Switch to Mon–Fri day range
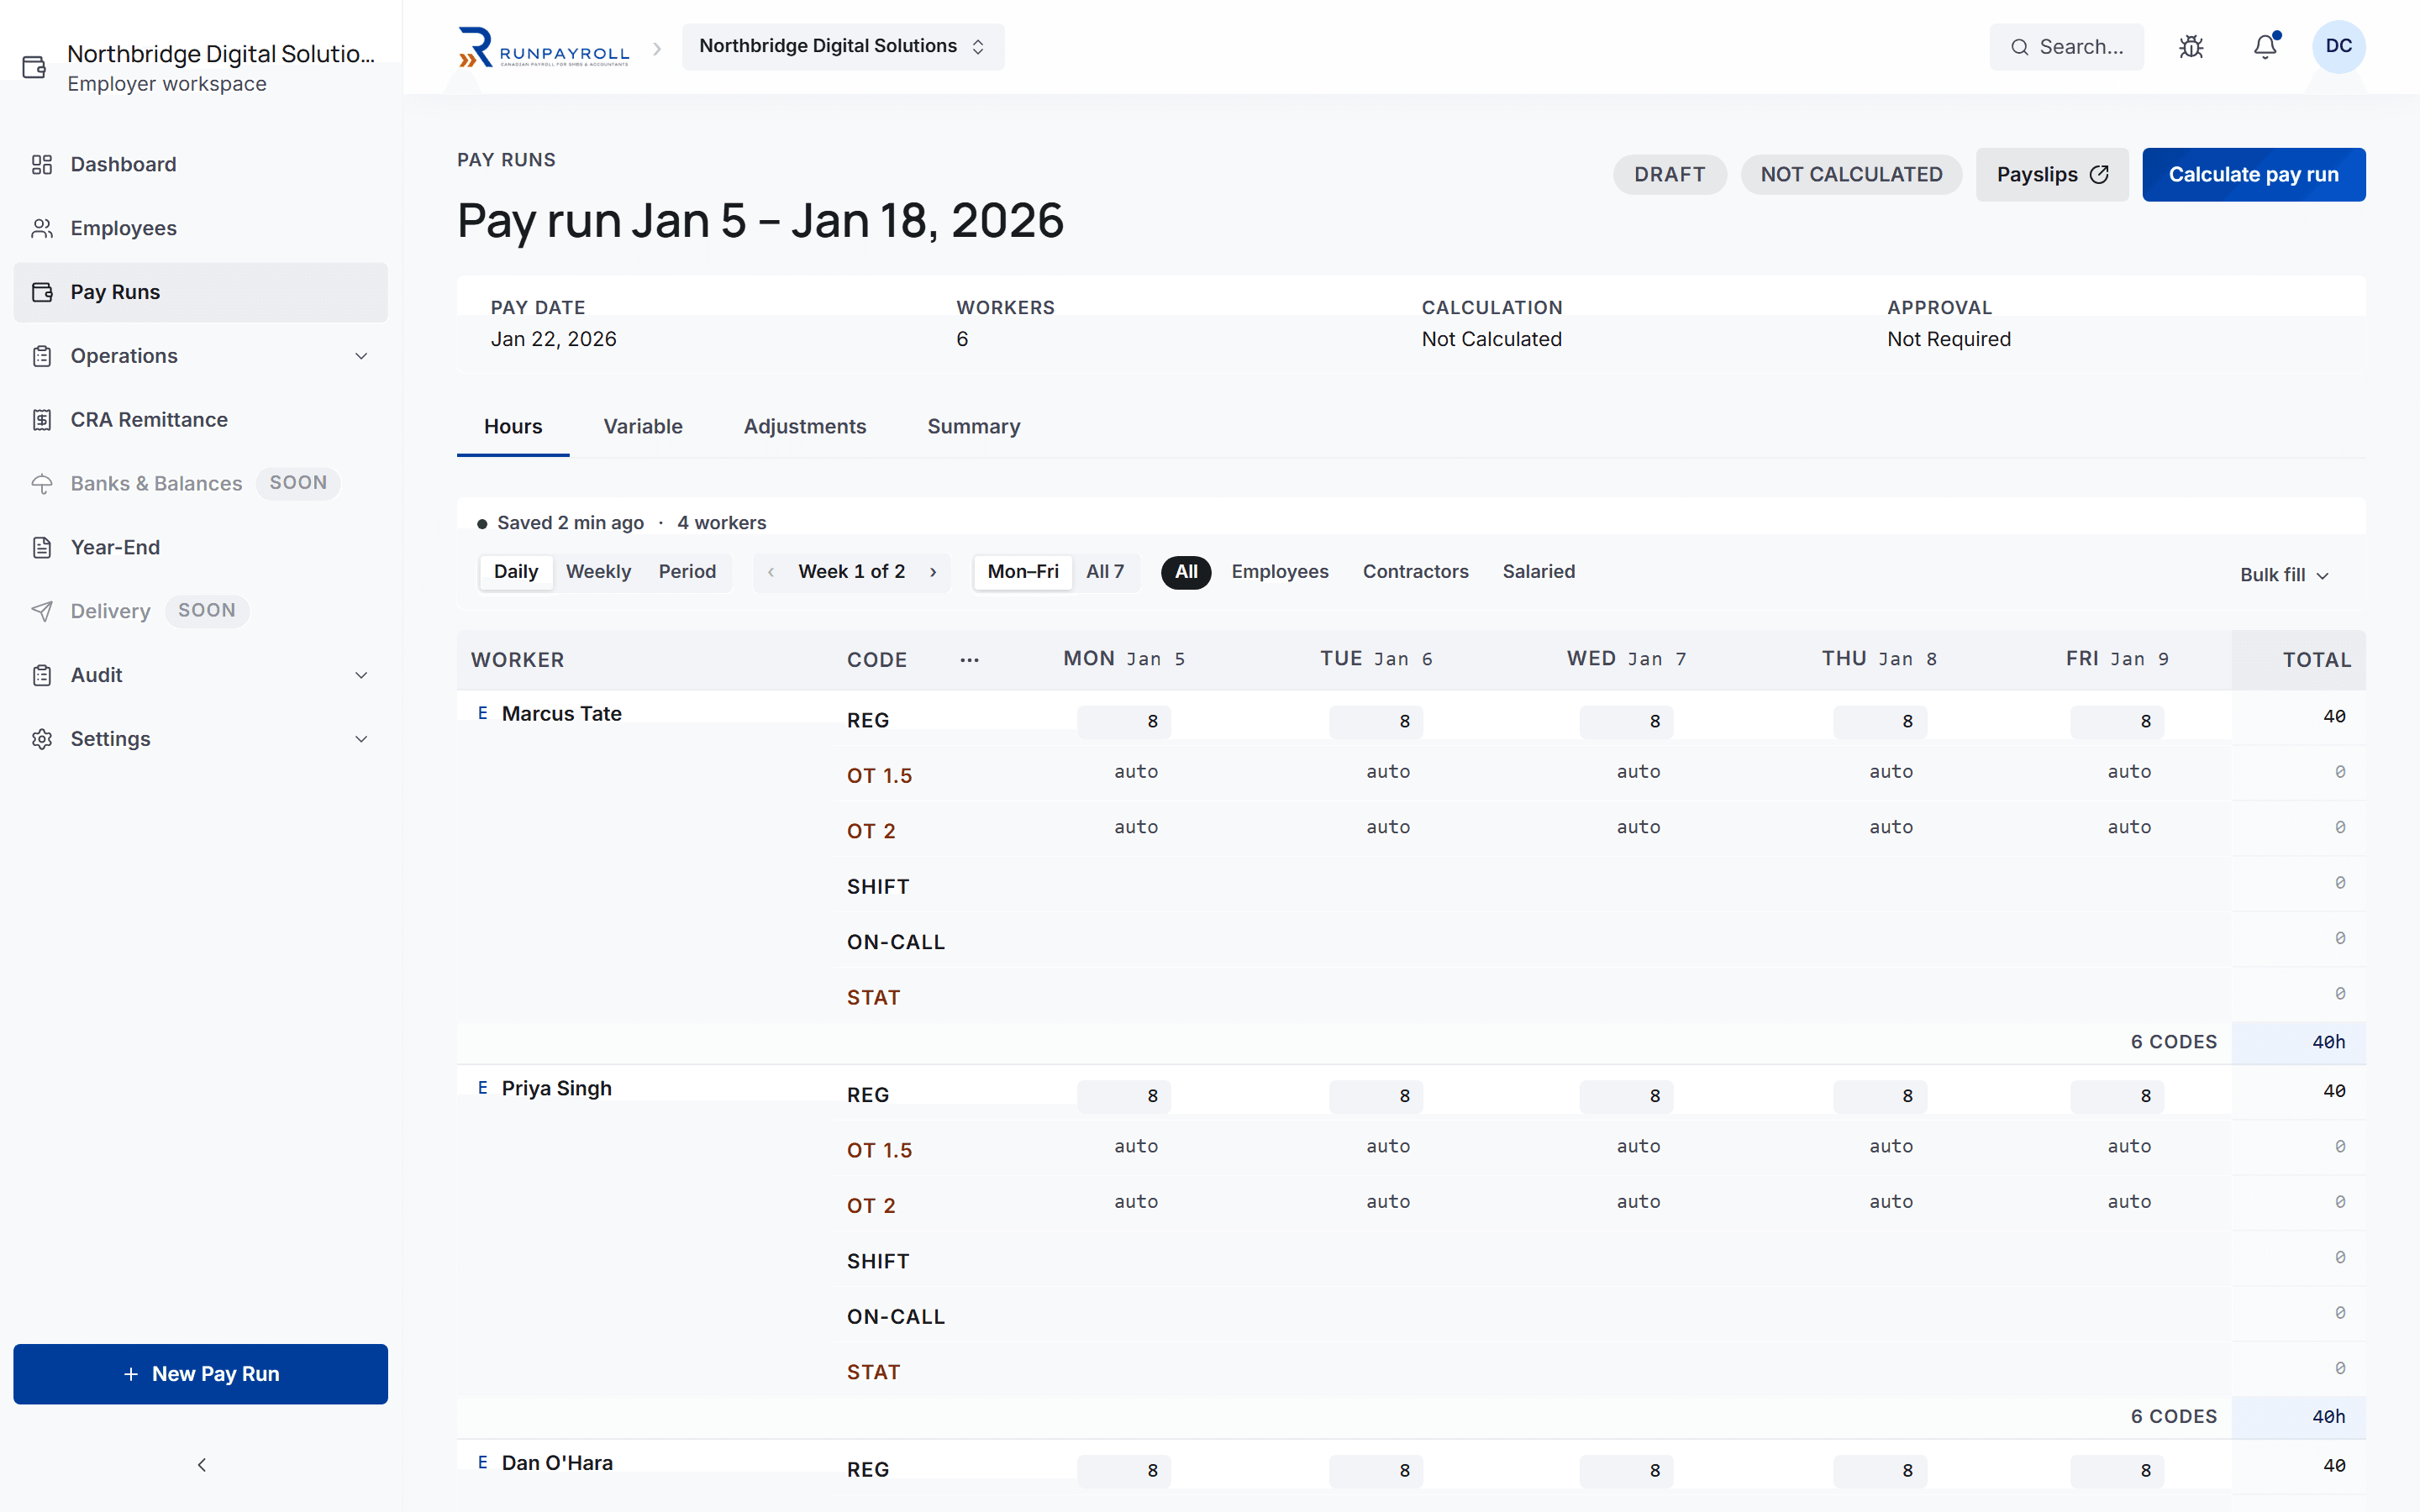The height and width of the screenshot is (1512, 2420). click(1022, 572)
